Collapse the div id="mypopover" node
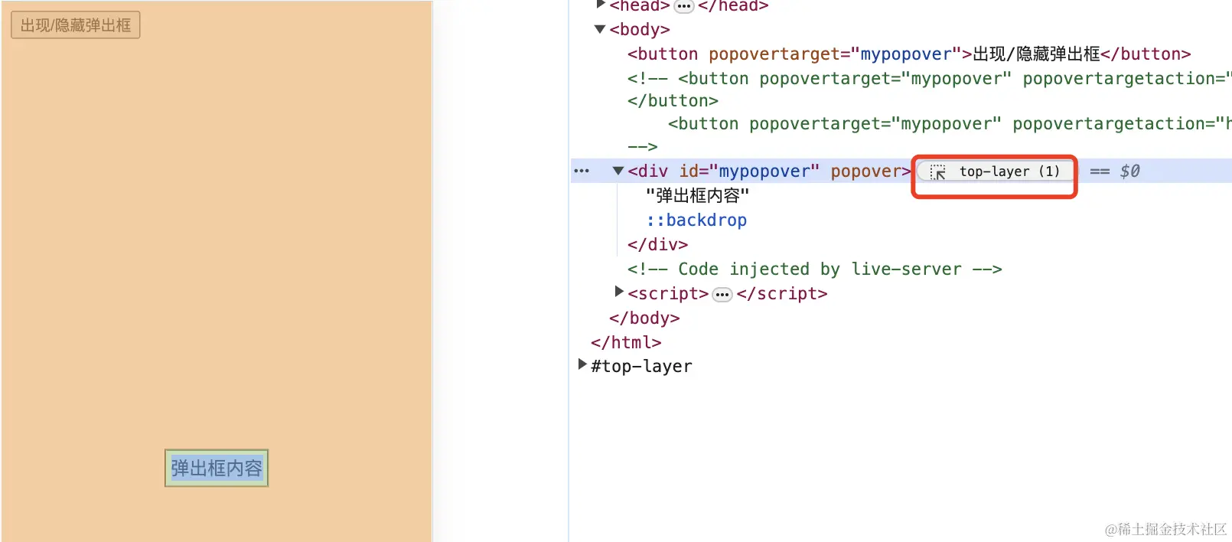The height and width of the screenshot is (542, 1232). 618,171
